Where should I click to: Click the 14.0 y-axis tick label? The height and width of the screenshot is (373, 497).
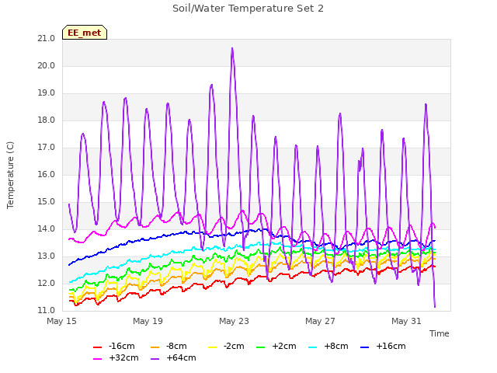pyautogui.click(x=47, y=229)
